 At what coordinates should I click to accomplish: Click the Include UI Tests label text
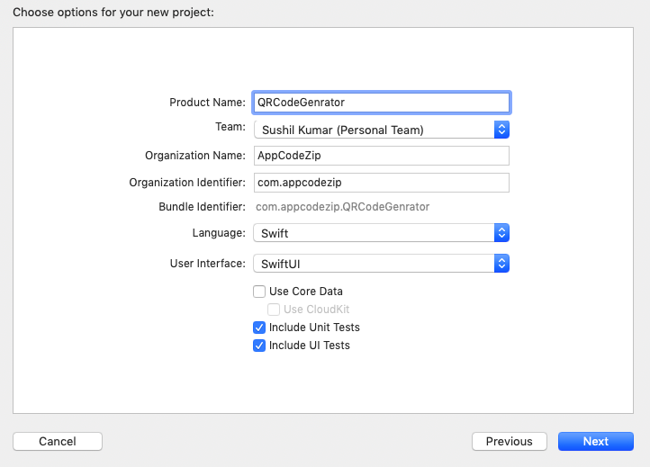pyautogui.click(x=310, y=346)
